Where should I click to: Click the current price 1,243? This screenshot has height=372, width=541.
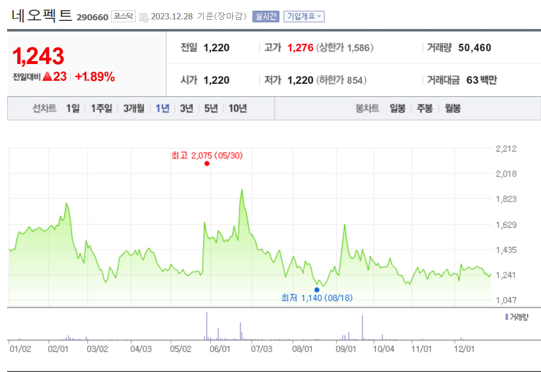pos(38,56)
